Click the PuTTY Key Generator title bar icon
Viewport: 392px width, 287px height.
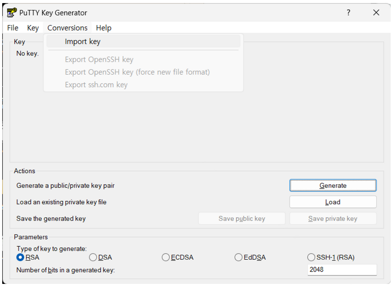pos(12,12)
